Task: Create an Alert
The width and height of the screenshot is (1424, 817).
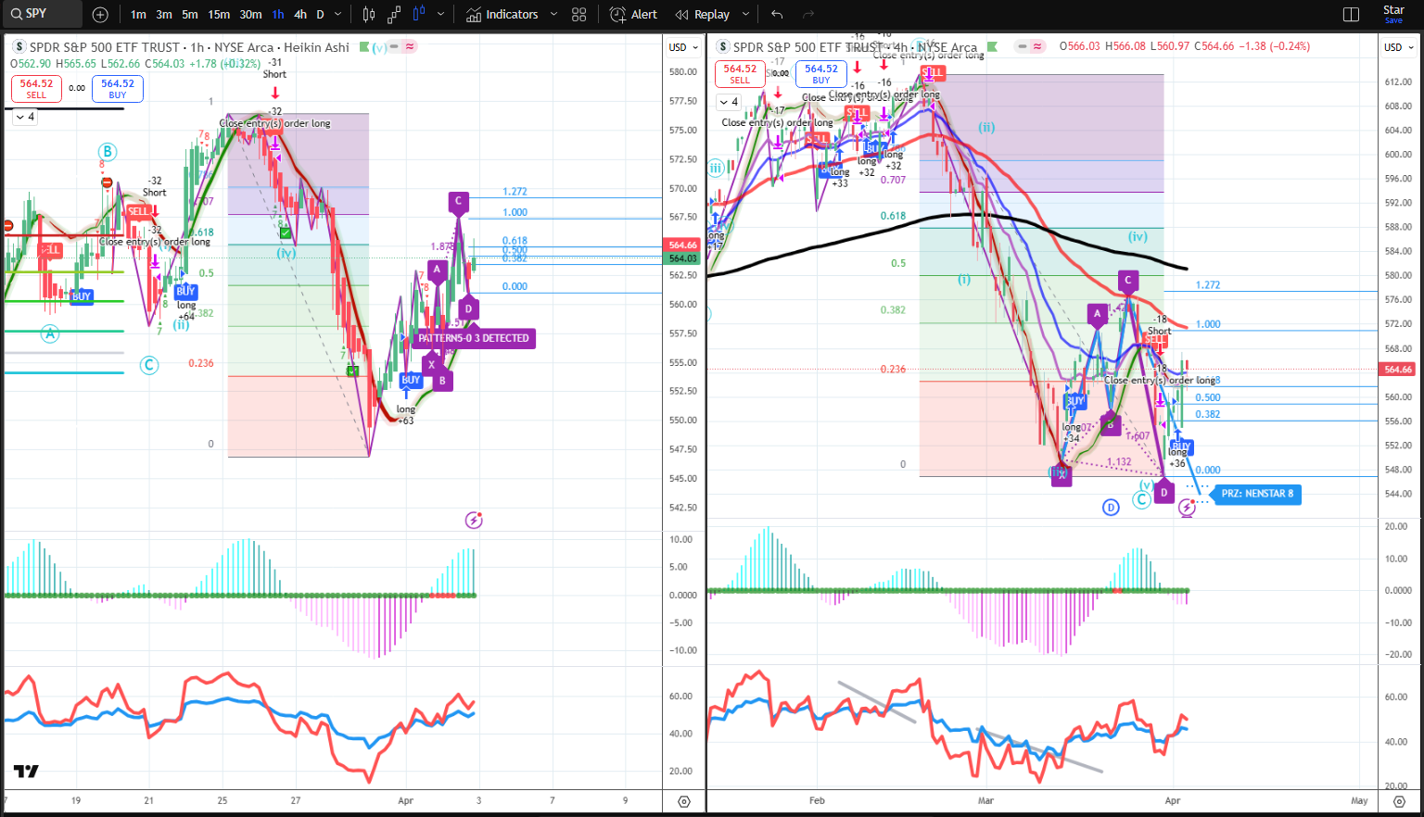Action: (x=633, y=15)
